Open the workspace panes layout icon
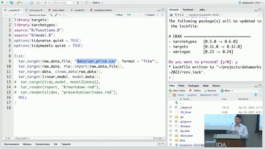 (x=87, y=3)
